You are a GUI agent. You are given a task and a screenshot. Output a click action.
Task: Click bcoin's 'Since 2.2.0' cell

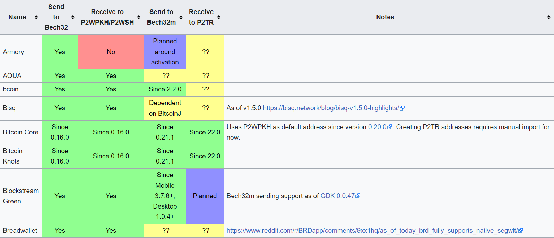point(165,89)
